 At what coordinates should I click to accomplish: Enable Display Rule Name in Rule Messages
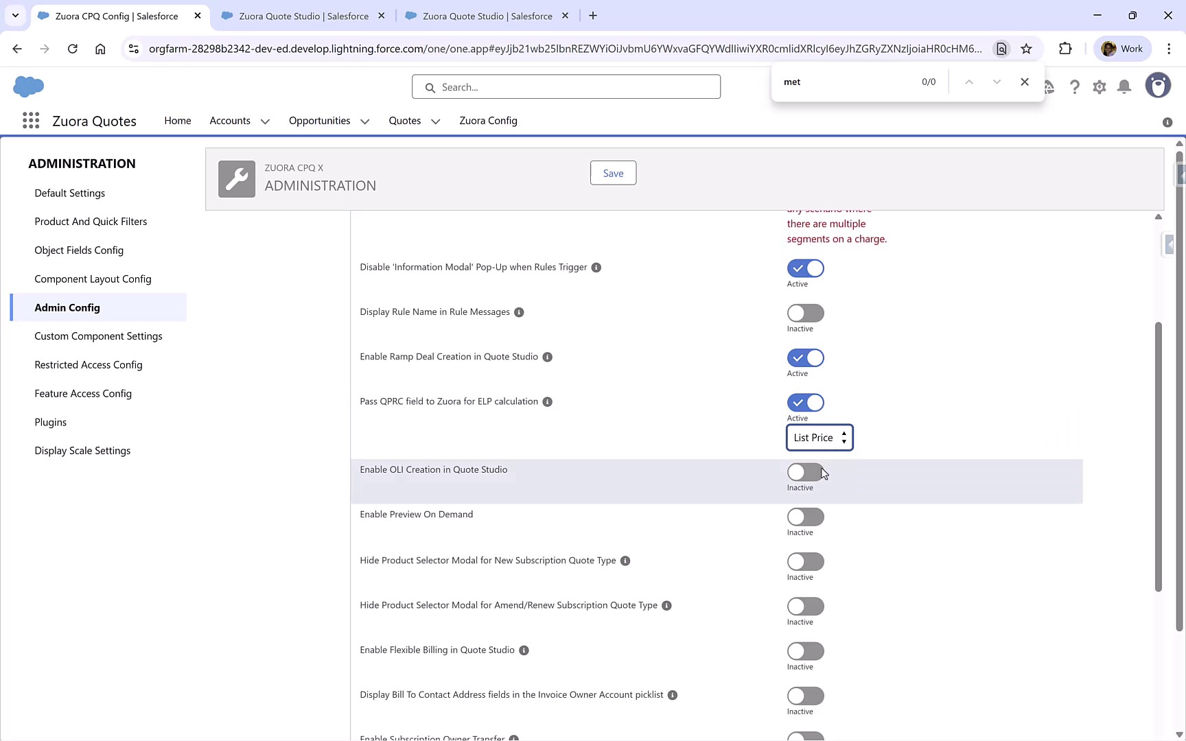click(x=805, y=313)
